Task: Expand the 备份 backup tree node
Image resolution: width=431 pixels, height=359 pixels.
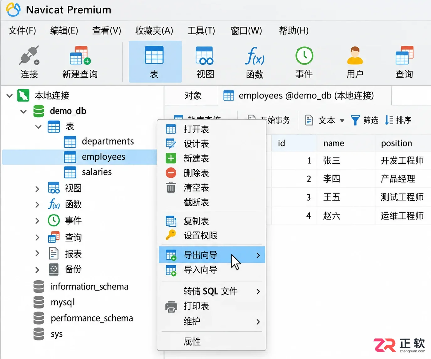Action: pos(37,270)
